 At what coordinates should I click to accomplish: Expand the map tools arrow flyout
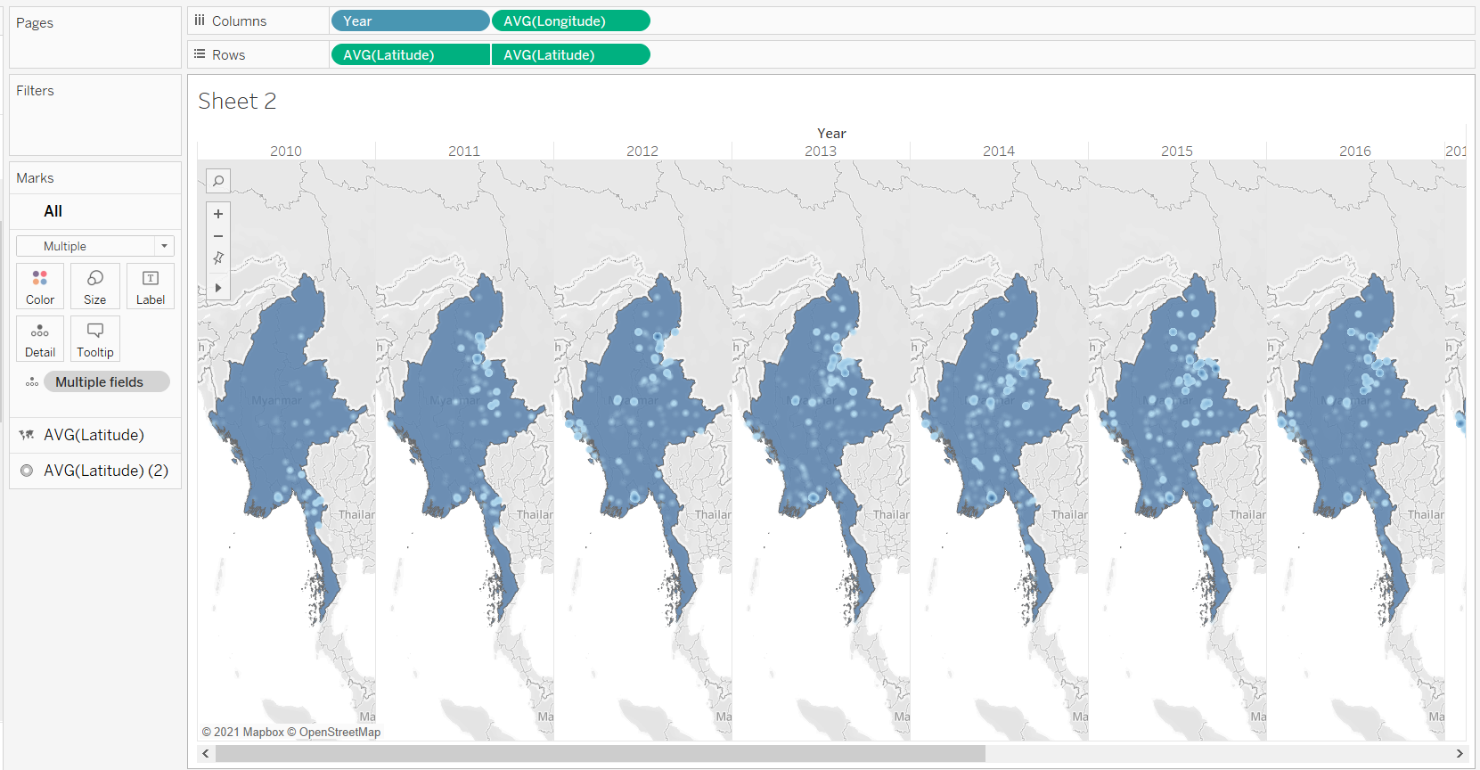click(x=218, y=288)
